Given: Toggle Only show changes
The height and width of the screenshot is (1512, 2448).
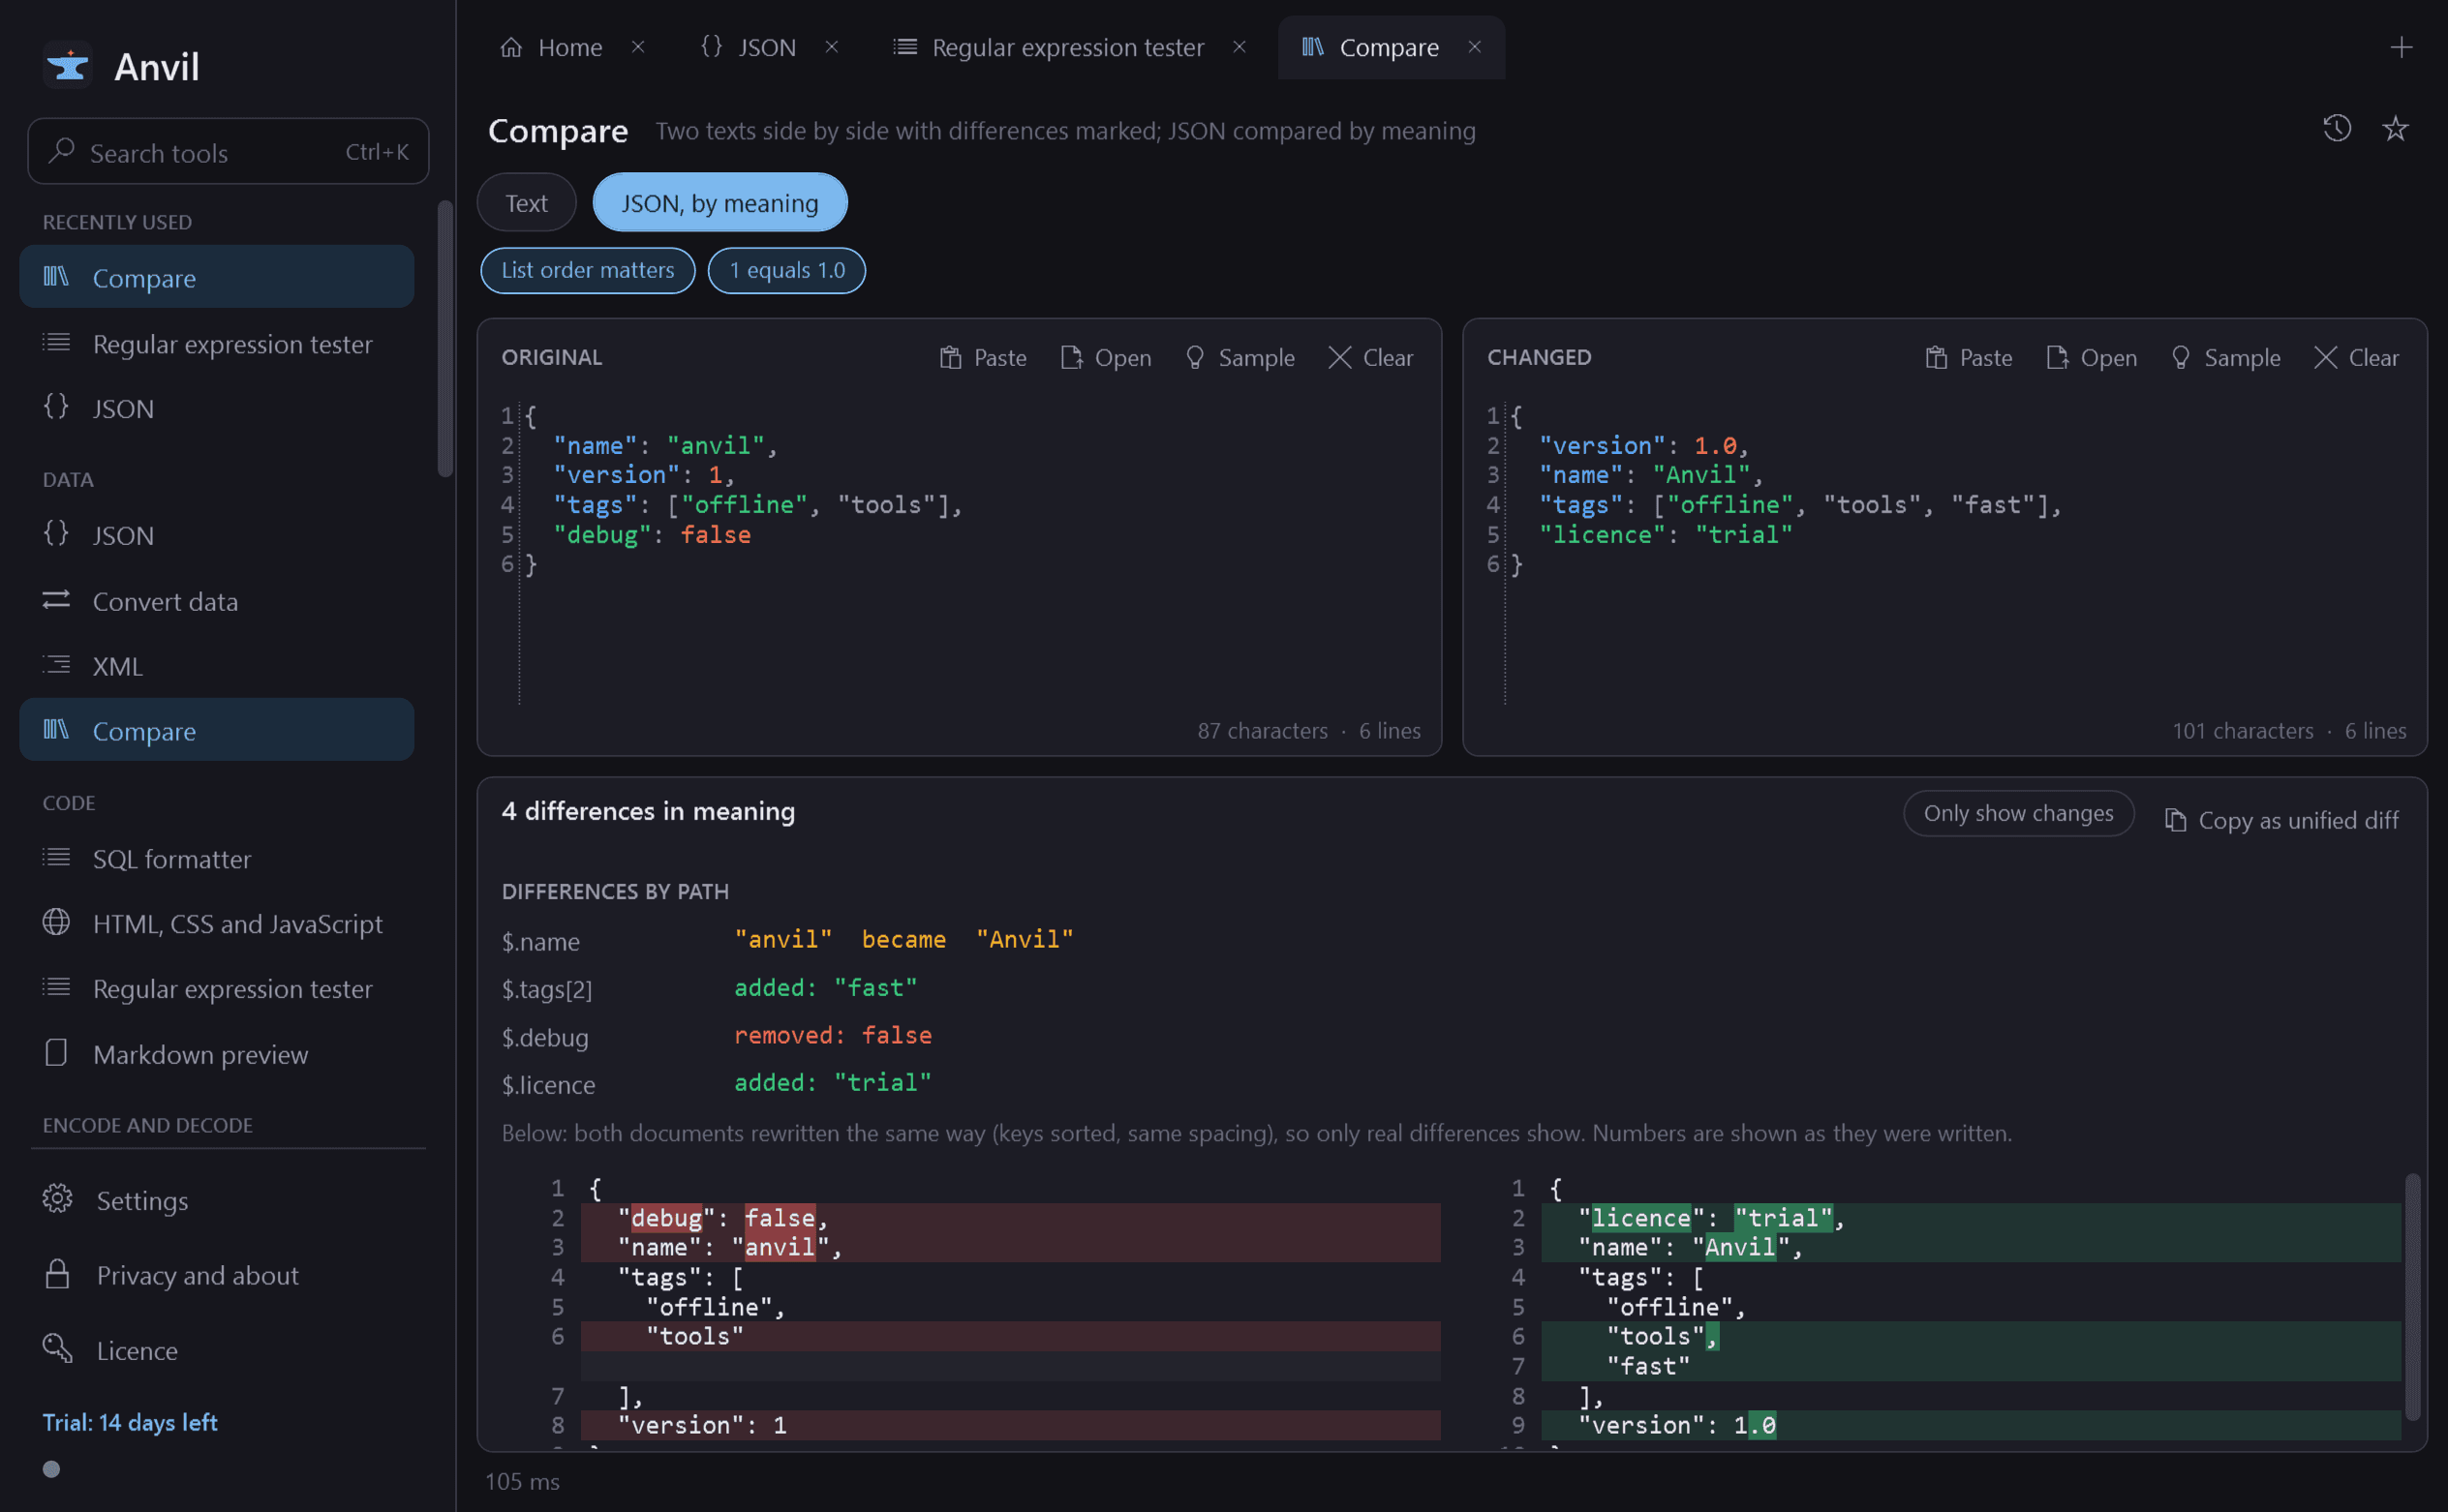Looking at the screenshot, I should point(2018,813).
